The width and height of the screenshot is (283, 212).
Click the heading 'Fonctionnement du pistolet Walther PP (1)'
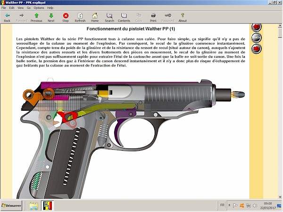(x=131, y=29)
